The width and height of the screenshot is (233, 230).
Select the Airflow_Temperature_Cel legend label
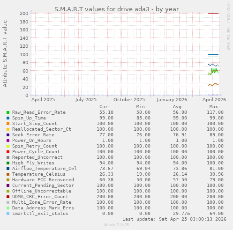click(x=45, y=169)
